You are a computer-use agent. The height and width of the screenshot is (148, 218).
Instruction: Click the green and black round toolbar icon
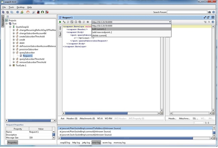(42, 12)
